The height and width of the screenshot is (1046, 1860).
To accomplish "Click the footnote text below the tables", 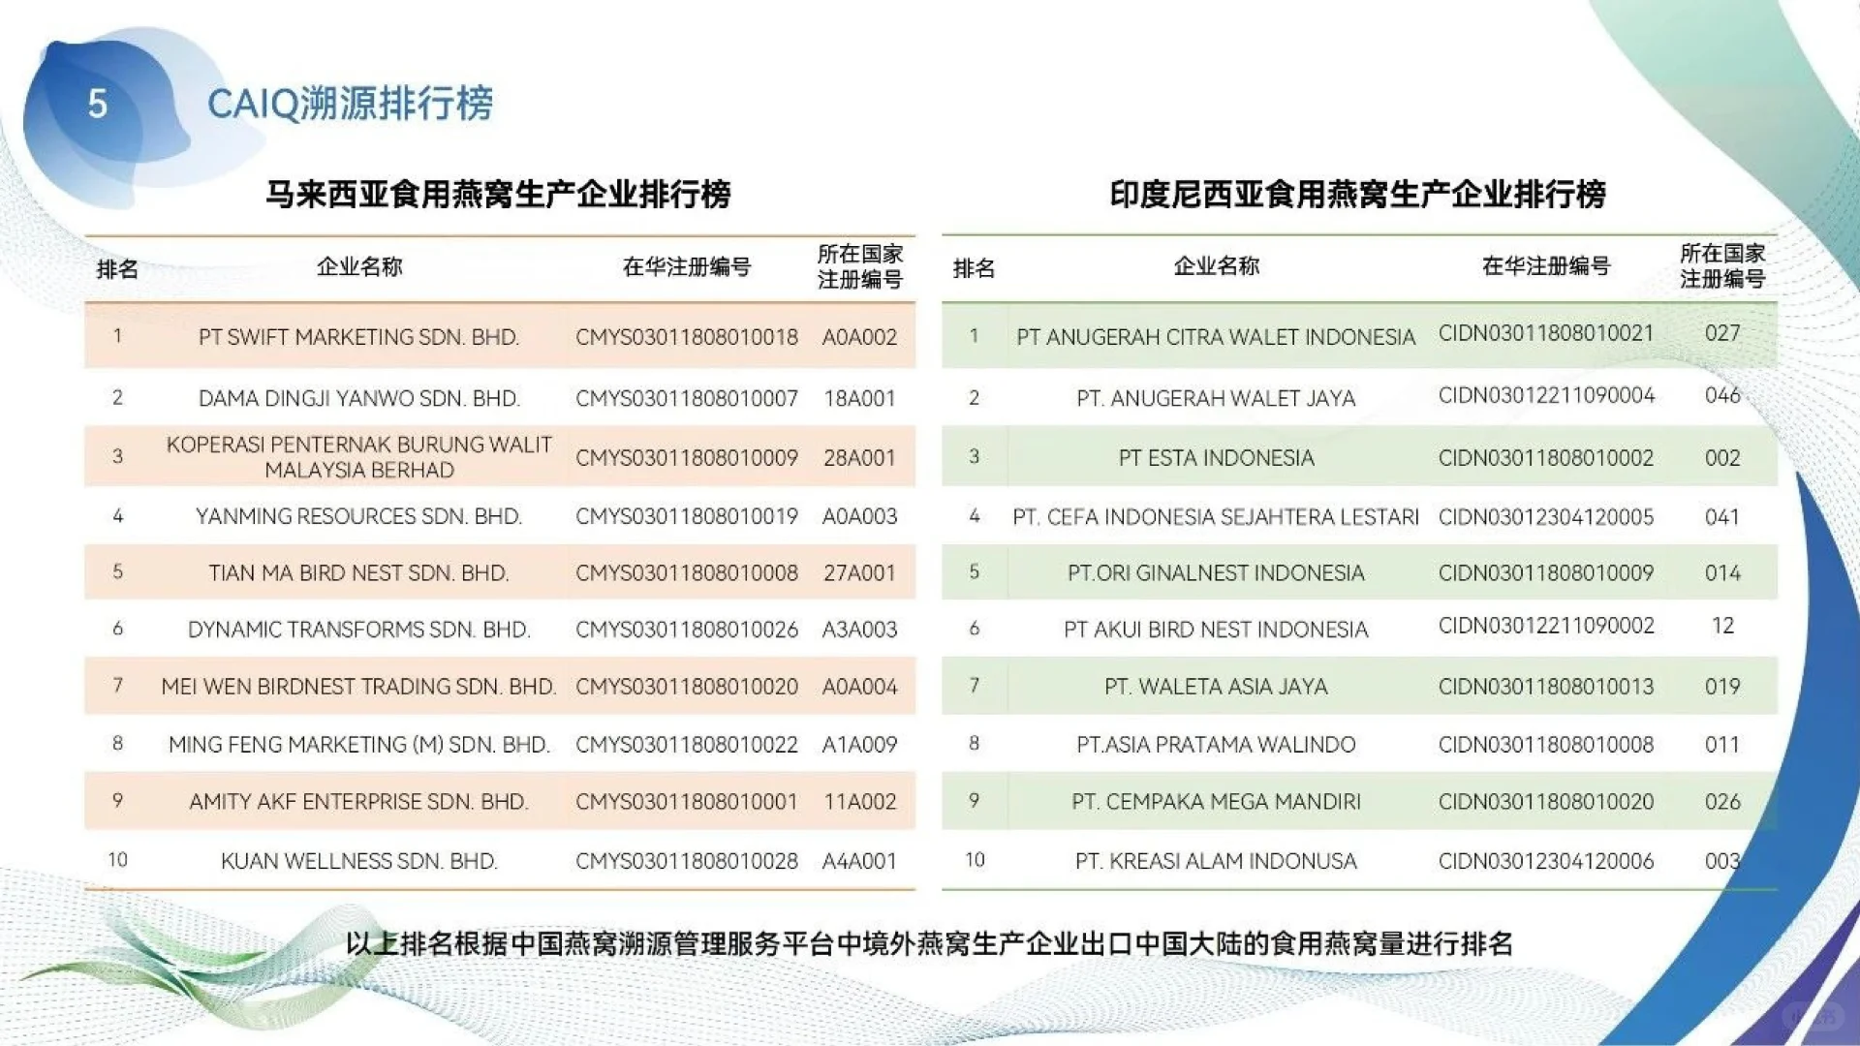I will click(928, 943).
